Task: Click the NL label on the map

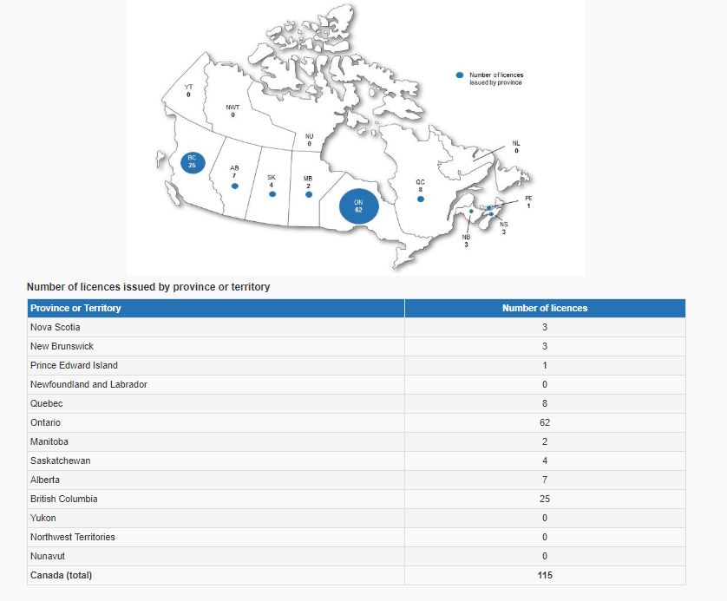Action: (516, 143)
